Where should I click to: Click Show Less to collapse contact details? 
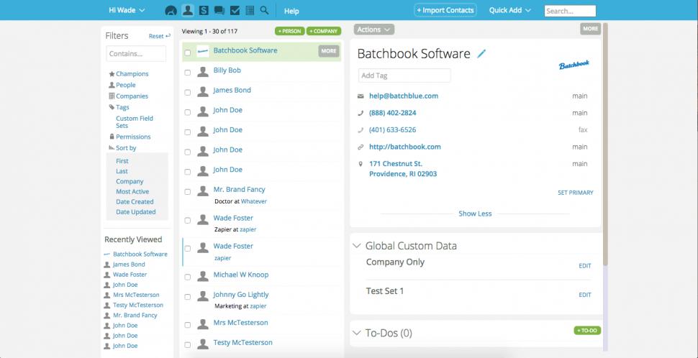475,214
